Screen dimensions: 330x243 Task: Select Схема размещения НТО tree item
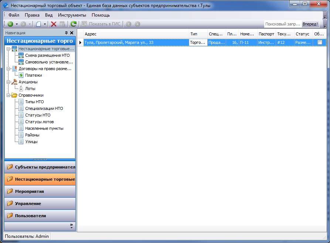(47, 55)
